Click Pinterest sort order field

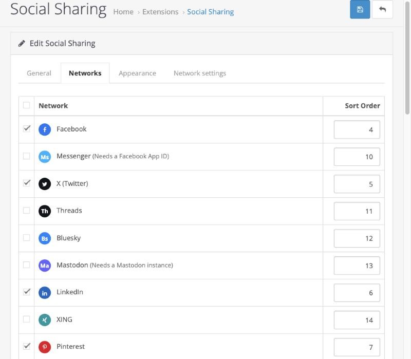point(357,348)
